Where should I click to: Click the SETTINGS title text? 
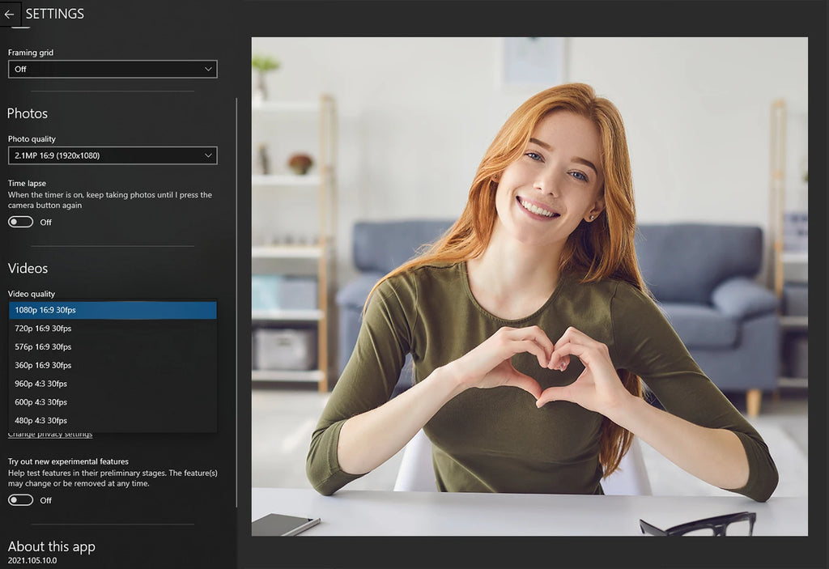coord(55,15)
